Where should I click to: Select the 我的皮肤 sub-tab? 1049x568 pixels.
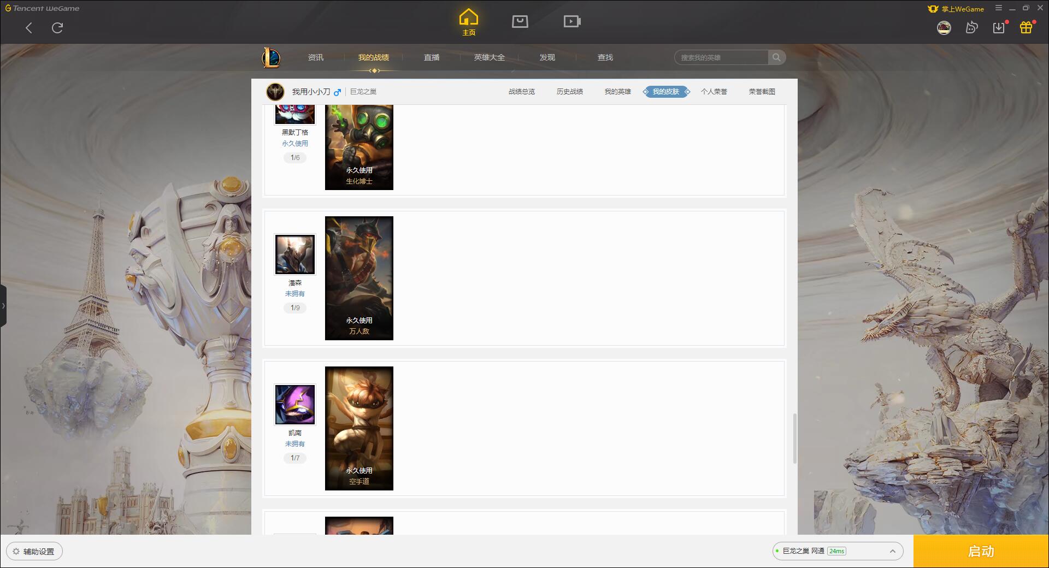pyautogui.click(x=666, y=92)
